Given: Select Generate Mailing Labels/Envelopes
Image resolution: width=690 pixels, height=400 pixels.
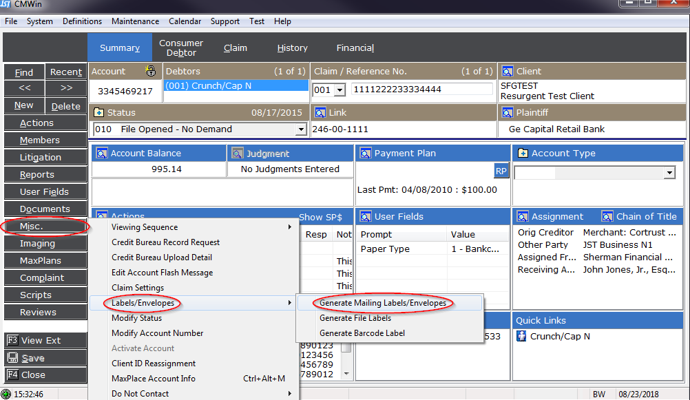Looking at the screenshot, I should 382,303.
